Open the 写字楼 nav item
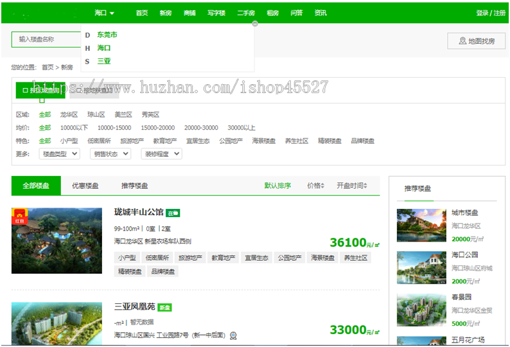 (216, 13)
